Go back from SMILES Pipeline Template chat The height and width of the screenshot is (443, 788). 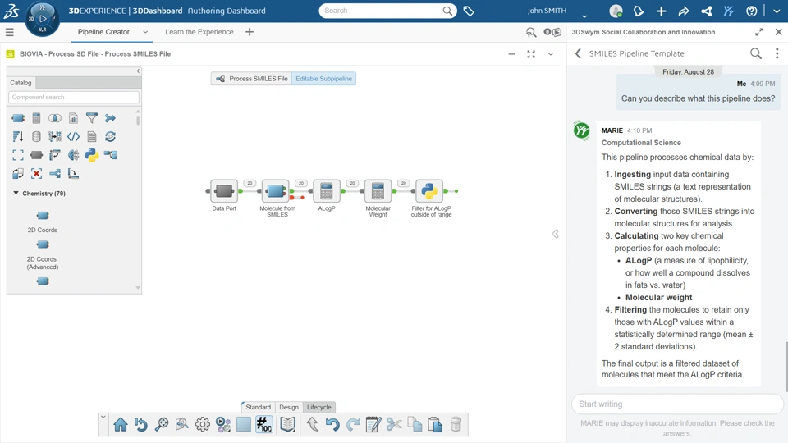click(578, 53)
